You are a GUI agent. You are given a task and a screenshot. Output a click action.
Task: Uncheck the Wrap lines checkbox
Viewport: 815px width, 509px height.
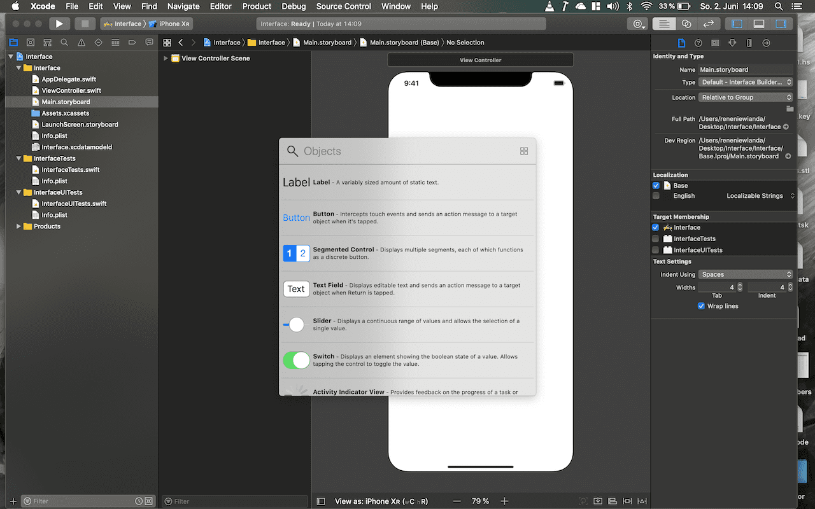coord(701,306)
